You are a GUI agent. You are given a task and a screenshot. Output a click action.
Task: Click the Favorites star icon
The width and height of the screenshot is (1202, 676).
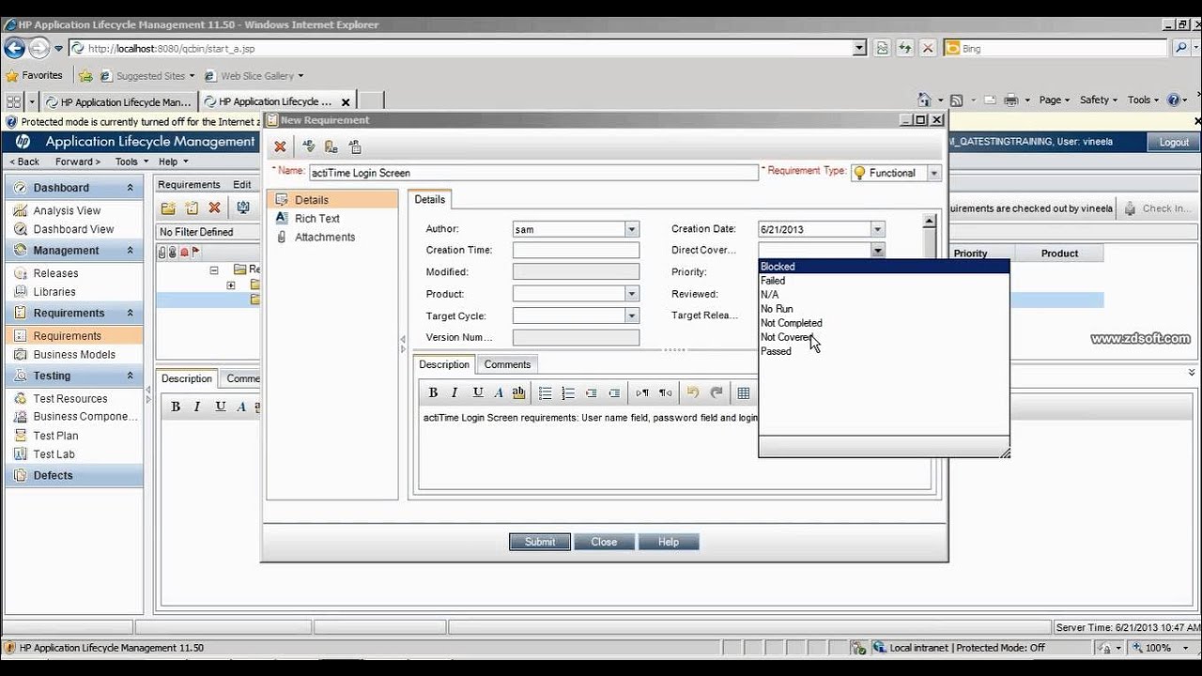tap(12, 75)
